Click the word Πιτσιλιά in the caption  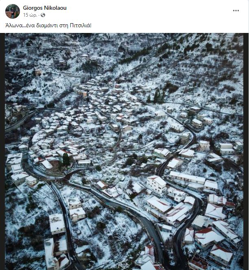[81, 26]
